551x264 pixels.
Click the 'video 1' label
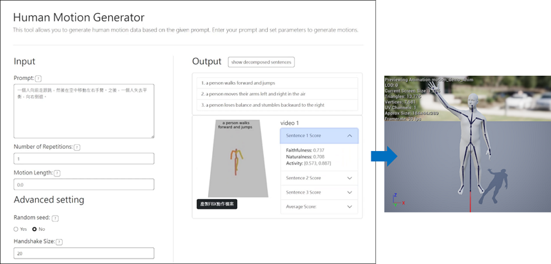tap(289, 123)
